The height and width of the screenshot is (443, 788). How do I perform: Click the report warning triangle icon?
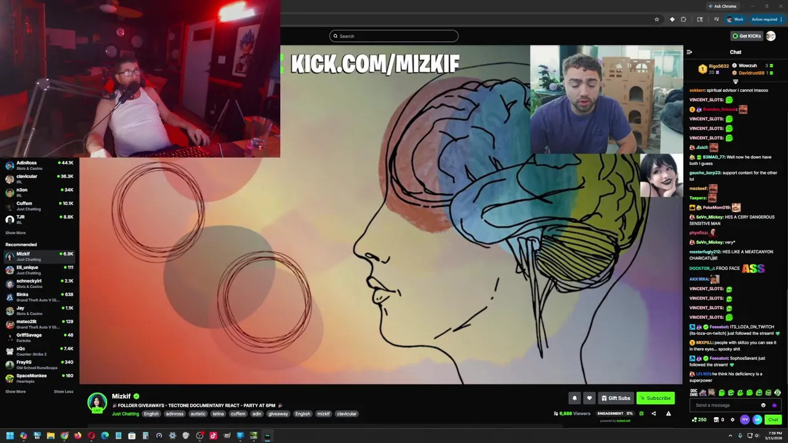(669, 413)
